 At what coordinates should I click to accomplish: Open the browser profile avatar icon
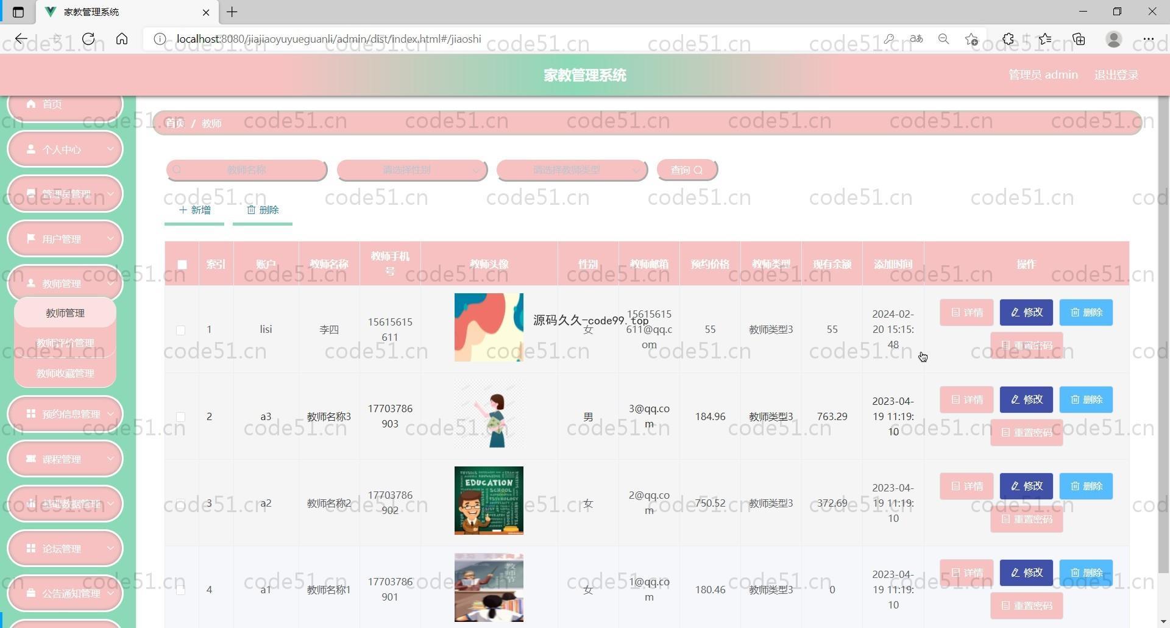[1113, 39]
